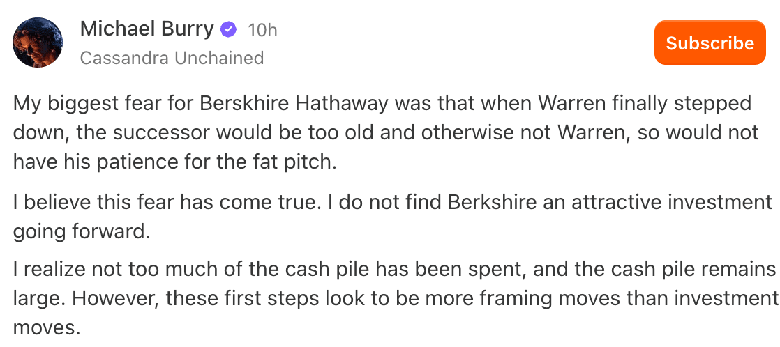Click the words 'going forward' in the post
780x347 pixels.
[x=81, y=232]
